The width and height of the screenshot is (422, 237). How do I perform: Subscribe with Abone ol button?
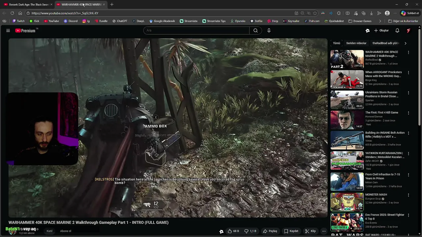(66, 231)
